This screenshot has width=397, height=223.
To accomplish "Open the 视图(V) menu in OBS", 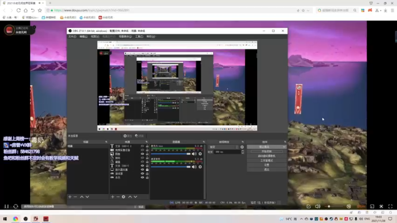I will (x=95, y=37).
